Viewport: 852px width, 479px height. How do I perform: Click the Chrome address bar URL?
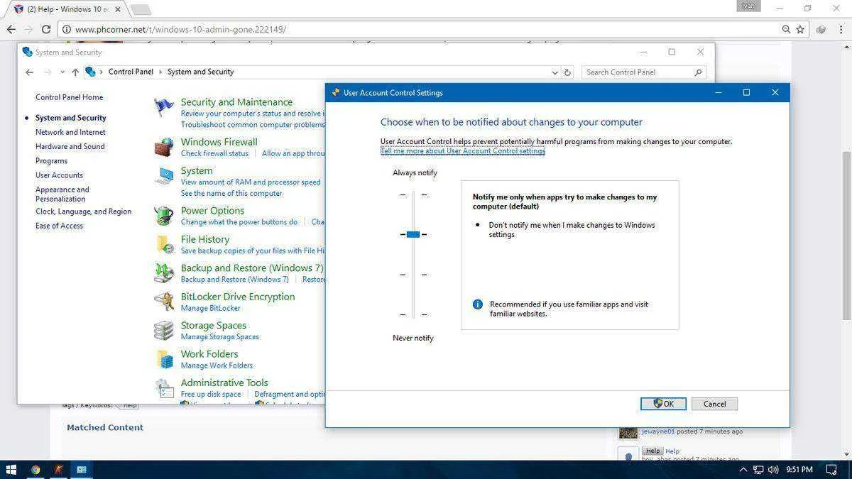pos(180,30)
